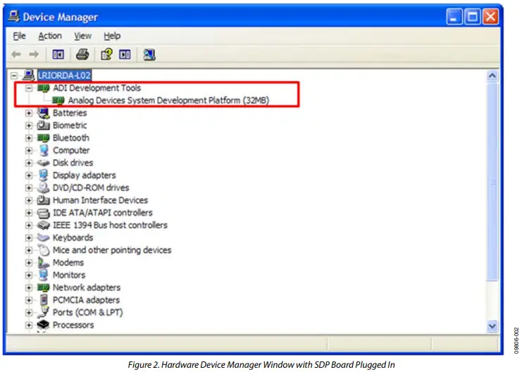Expand the Ports (COM & LPT) node
Viewport: 522px width, 372px height.
point(29,313)
